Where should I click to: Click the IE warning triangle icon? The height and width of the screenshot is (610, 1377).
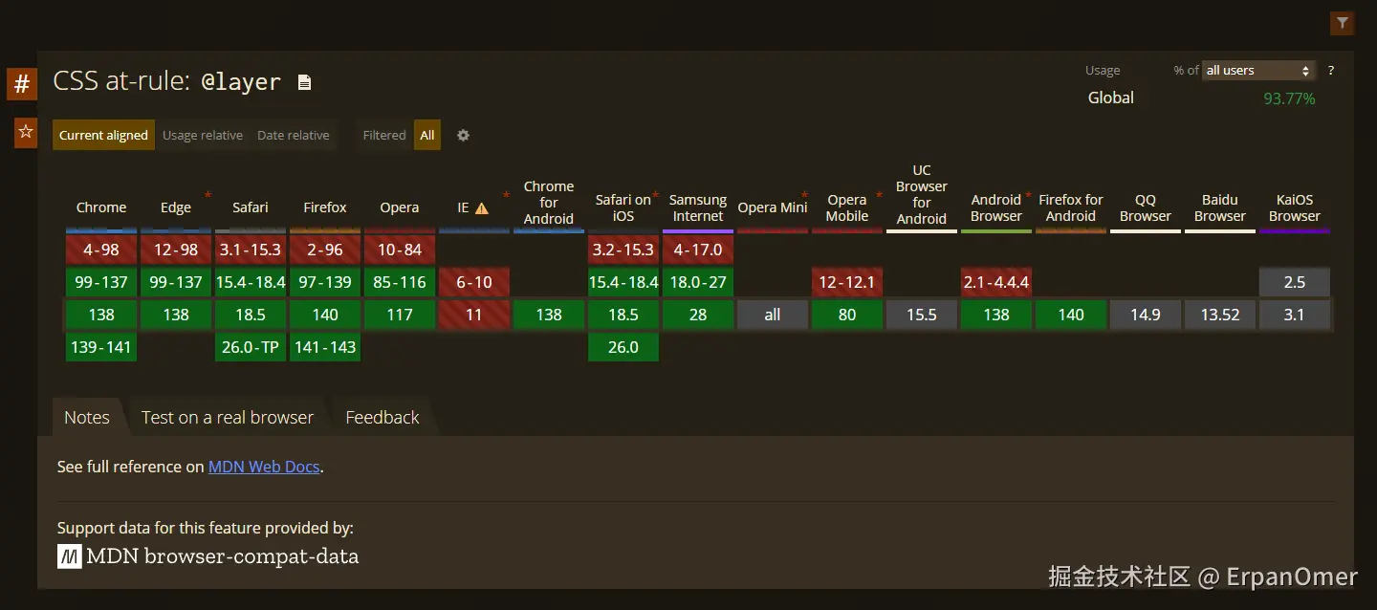pyautogui.click(x=481, y=207)
